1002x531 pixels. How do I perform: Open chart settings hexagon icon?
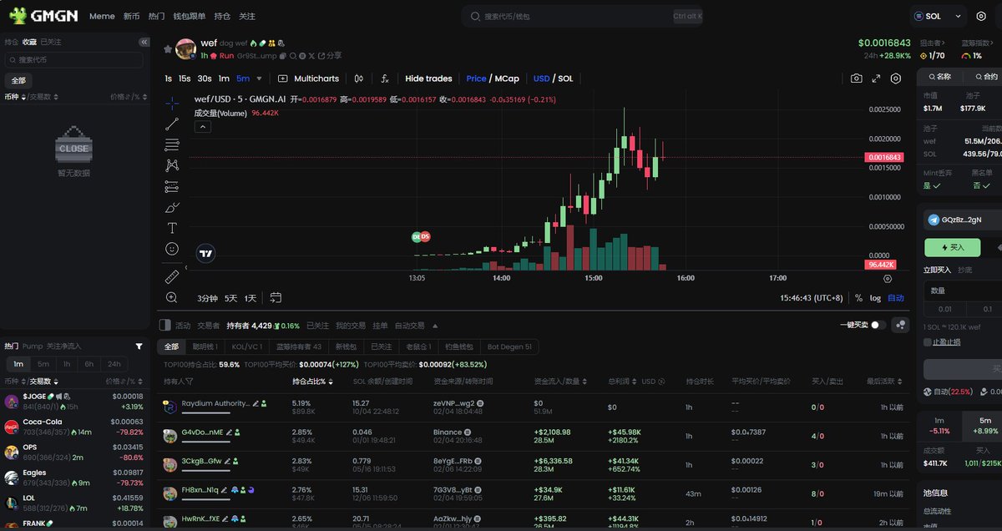point(896,78)
